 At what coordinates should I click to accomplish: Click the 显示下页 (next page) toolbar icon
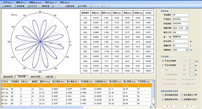[102, 6]
